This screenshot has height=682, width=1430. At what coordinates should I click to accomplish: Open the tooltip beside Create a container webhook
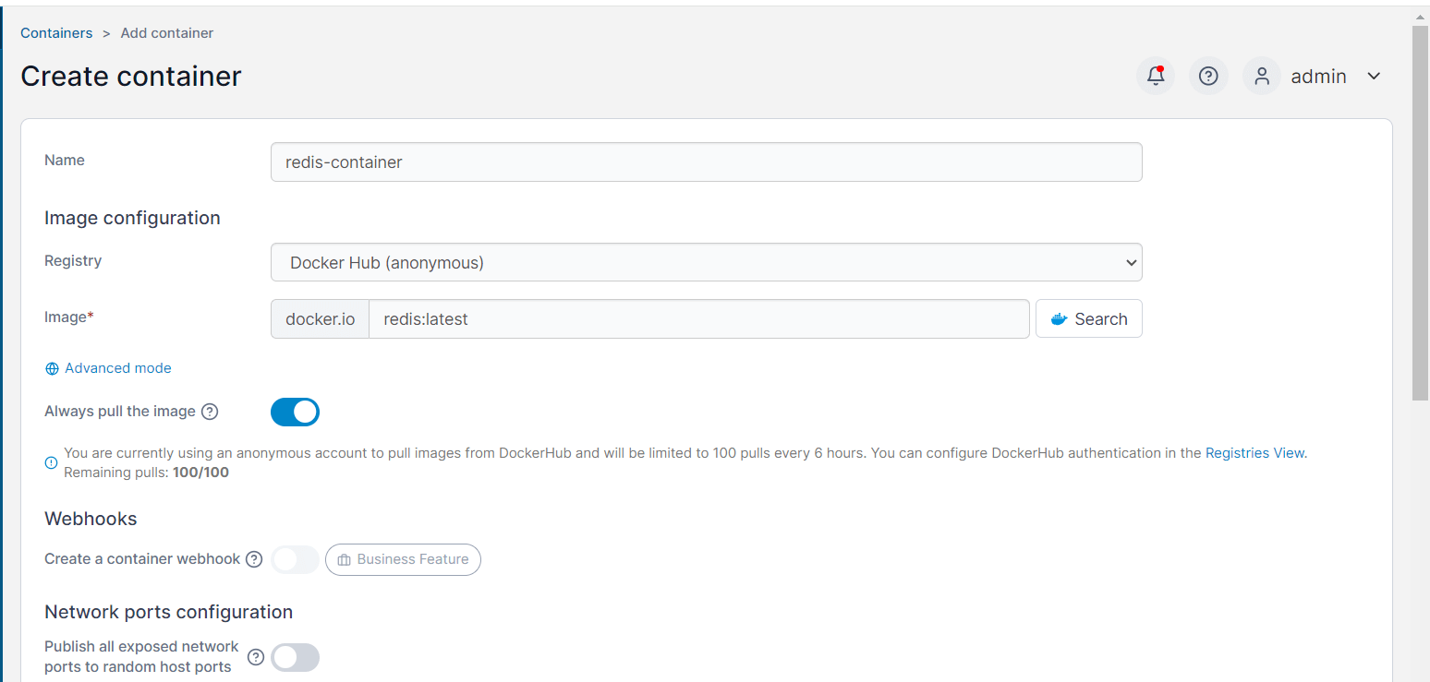(253, 558)
